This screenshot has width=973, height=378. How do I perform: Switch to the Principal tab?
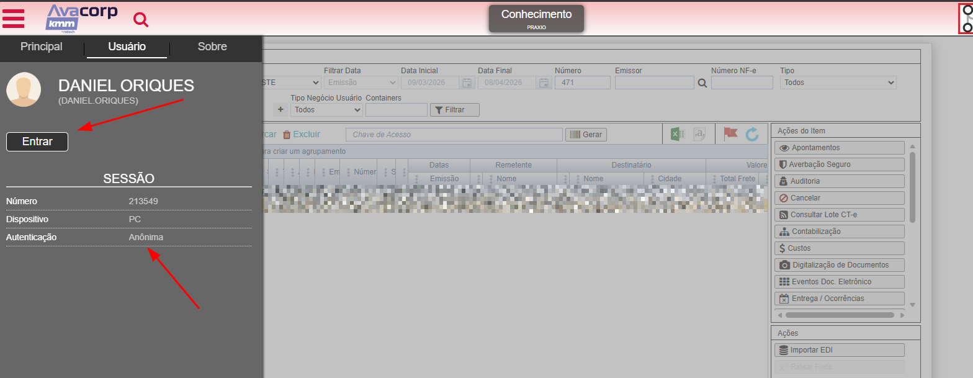click(x=42, y=47)
